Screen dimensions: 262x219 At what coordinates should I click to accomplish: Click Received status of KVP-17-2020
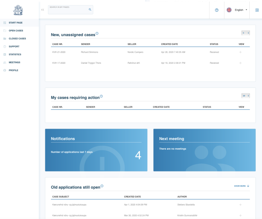coord(214,63)
